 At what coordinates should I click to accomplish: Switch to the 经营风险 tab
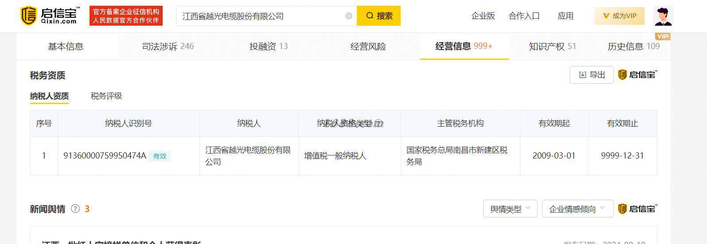click(368, 46)
